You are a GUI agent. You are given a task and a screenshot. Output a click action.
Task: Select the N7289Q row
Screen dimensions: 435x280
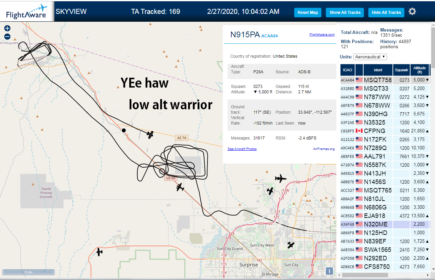coord(385,148)
